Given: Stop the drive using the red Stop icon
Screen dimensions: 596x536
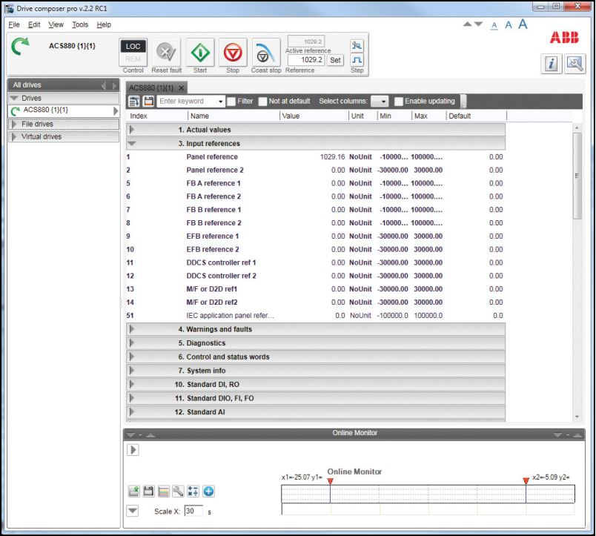Looking at the screenshot, I should click(233, 52).
